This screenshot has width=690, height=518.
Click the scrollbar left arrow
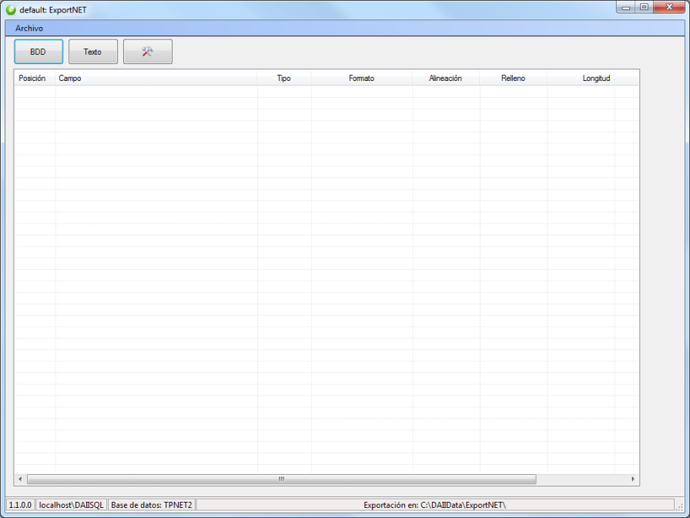coord(20,479)
